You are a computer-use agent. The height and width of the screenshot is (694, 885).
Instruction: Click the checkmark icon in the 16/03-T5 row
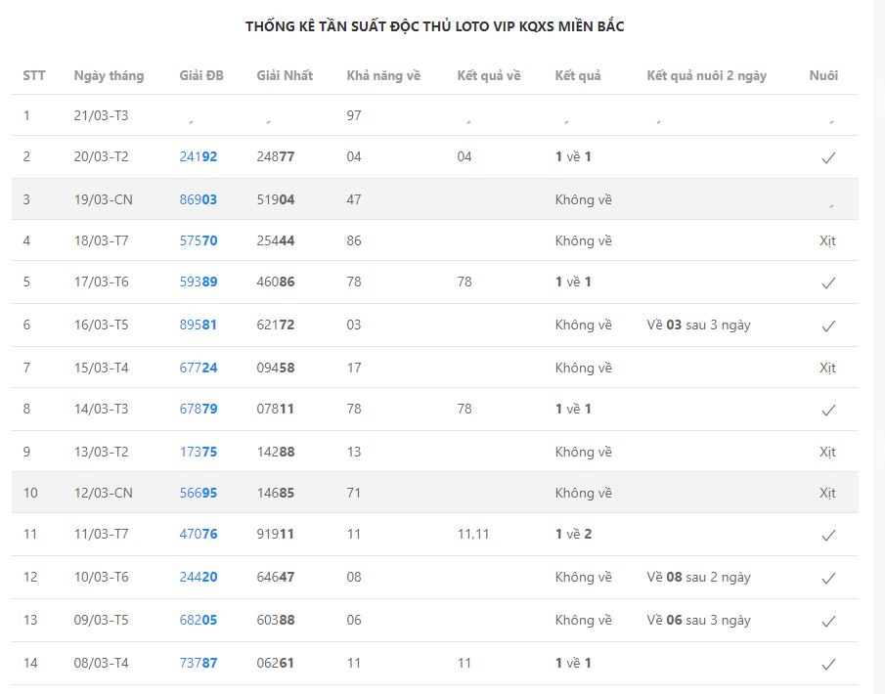click(x=828, y=325)
